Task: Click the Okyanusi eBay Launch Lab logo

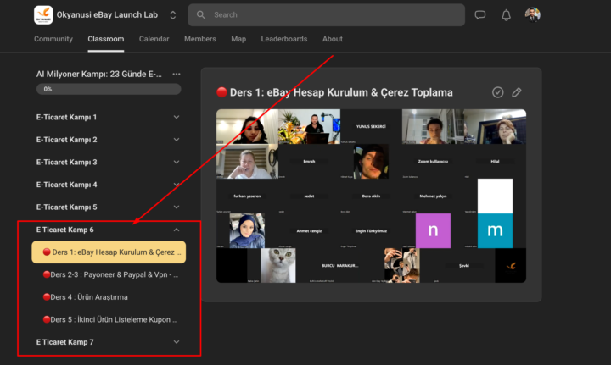Action: tap(43, 14)
